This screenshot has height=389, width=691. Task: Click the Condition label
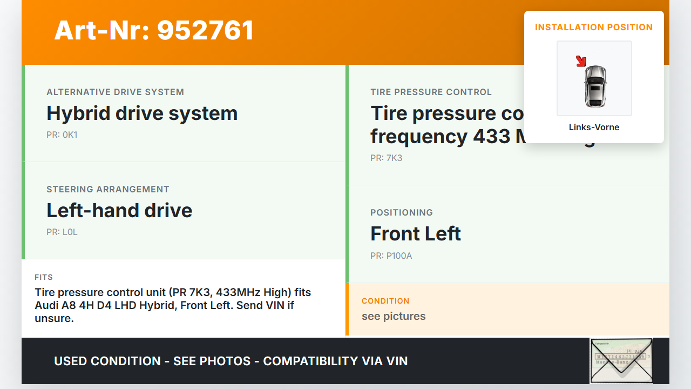click(385, 301)
